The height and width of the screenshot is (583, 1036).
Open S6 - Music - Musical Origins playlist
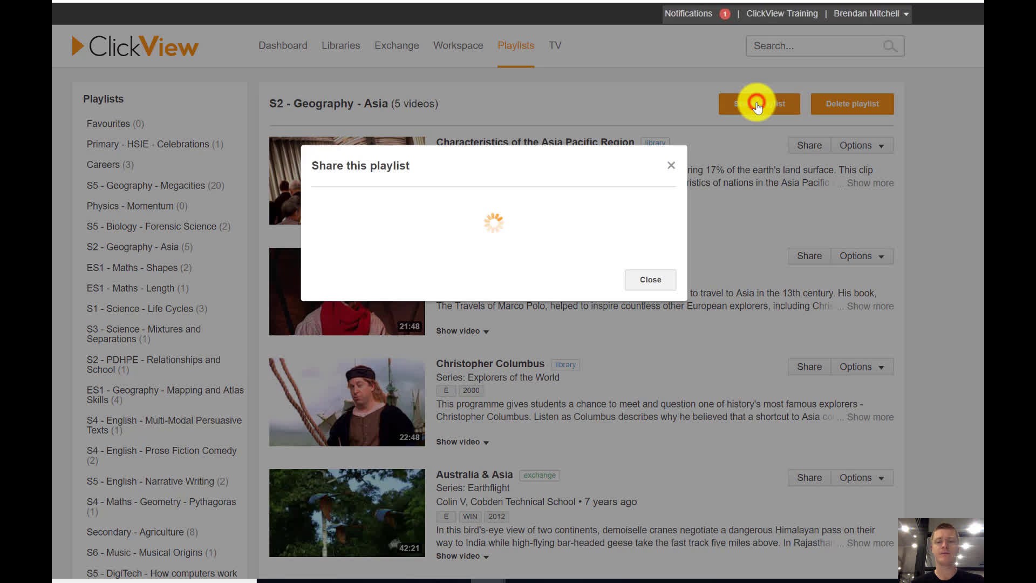tap(151, 552)
